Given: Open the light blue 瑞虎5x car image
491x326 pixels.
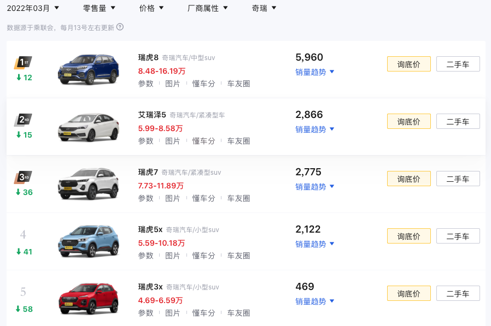Looking at the screenshot, I should 89,241.
